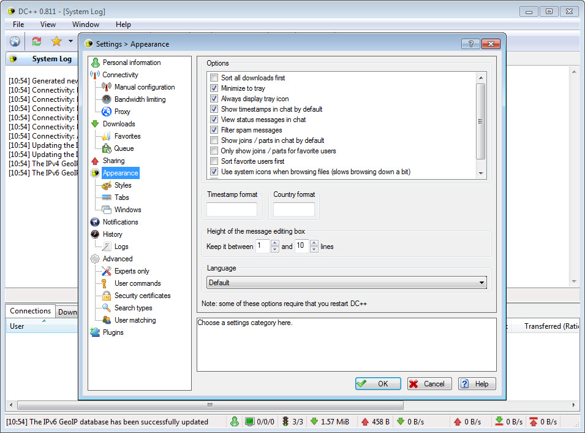Click the Favorite hubs star toolbar icon
The image size is (585, 433).
(56, 41)
